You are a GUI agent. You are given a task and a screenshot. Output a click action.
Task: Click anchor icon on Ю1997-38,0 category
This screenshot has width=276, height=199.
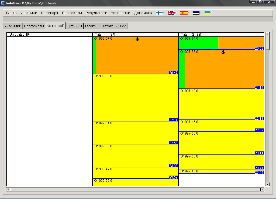[x=223, y=52]
